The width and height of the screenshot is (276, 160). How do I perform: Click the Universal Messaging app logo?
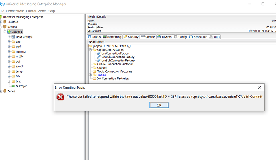(x=2, y=4)
